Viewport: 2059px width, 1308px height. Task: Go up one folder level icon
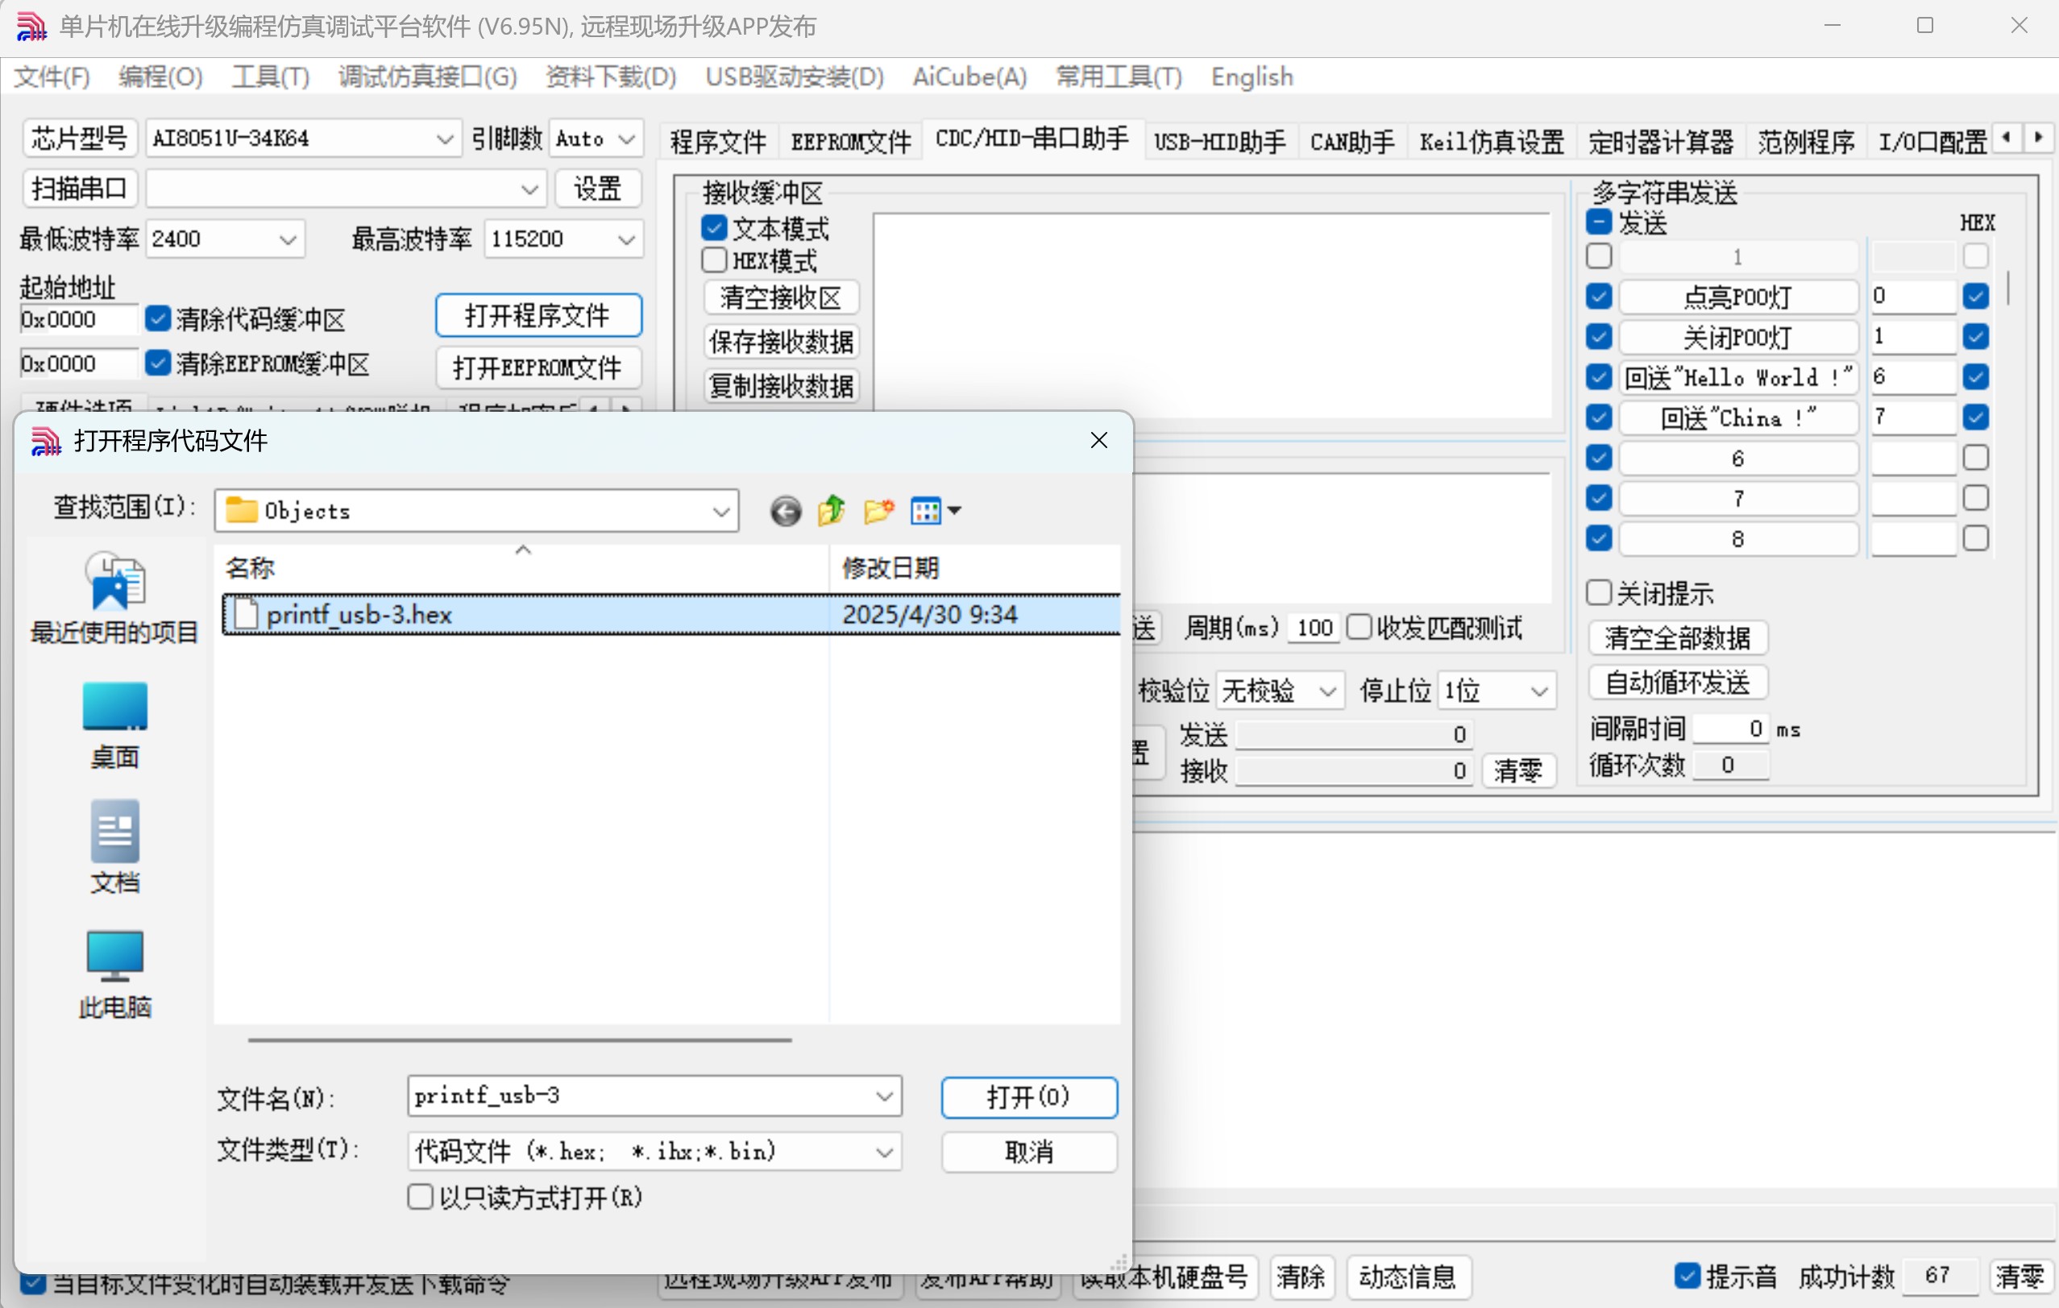(x=831, y=511)
